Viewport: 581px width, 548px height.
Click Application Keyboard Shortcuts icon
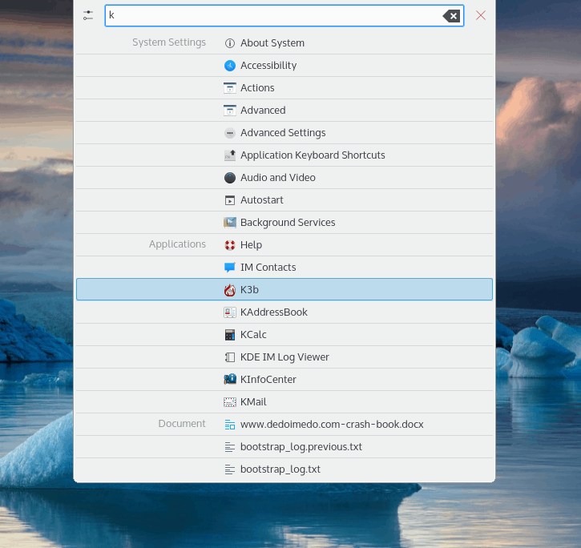pyautogui.click(x=230, y=155)
